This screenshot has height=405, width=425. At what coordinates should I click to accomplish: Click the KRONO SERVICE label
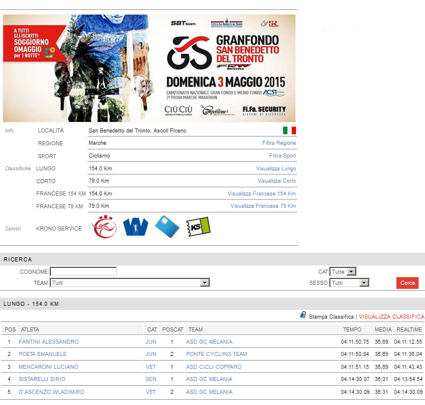click(59, 228)
